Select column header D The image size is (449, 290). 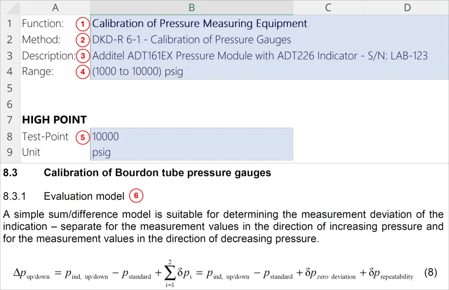pos(407,7)
